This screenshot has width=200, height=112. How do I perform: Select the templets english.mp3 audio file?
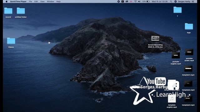pos(172,99)
